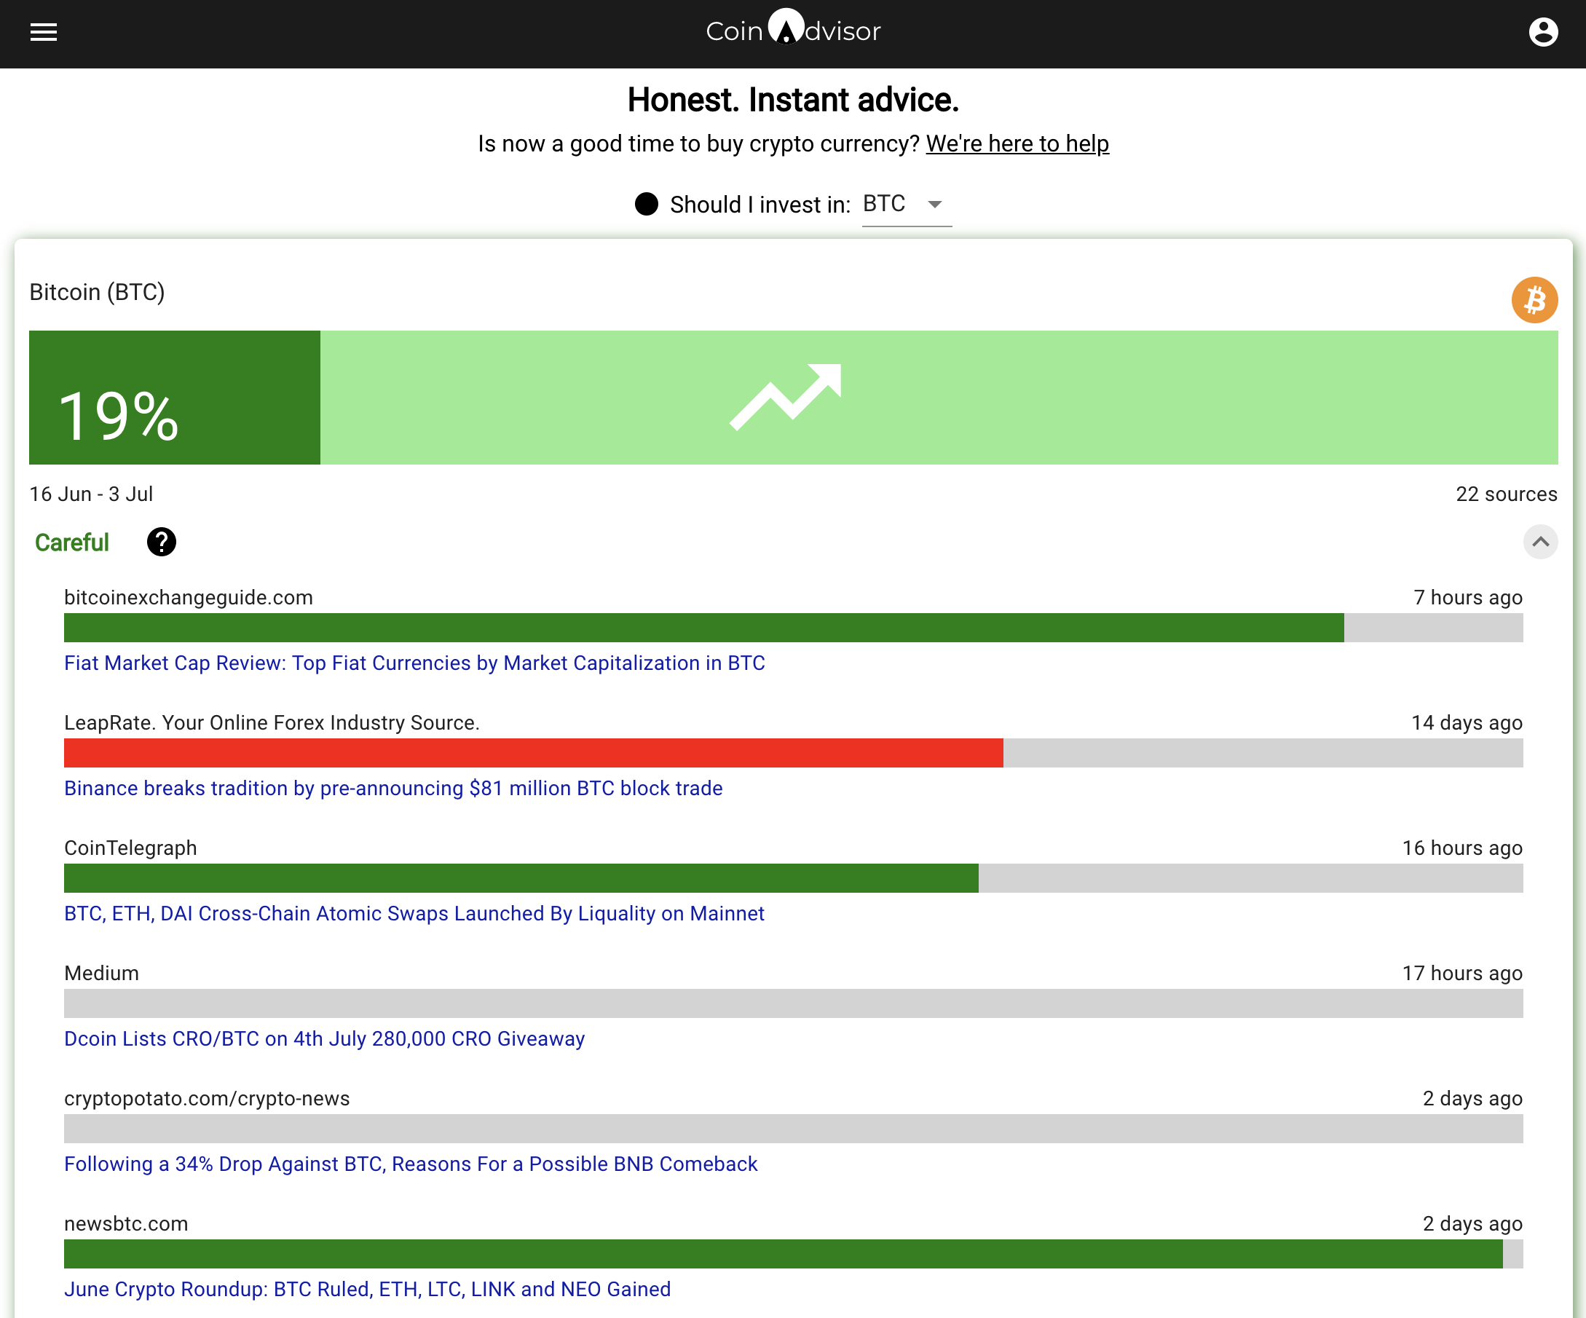This screenshot has width=1586, height=1318.
Task: Click the green Careful rating label
Action: point(72,542)
